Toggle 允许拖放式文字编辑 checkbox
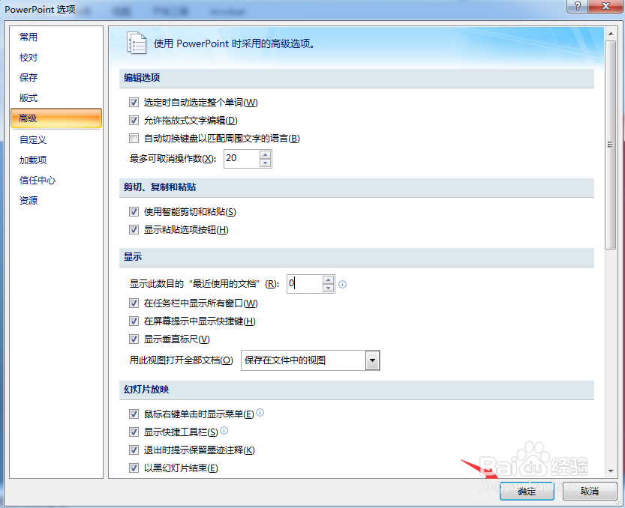This screenshot has height=508, width=625. 134,120
